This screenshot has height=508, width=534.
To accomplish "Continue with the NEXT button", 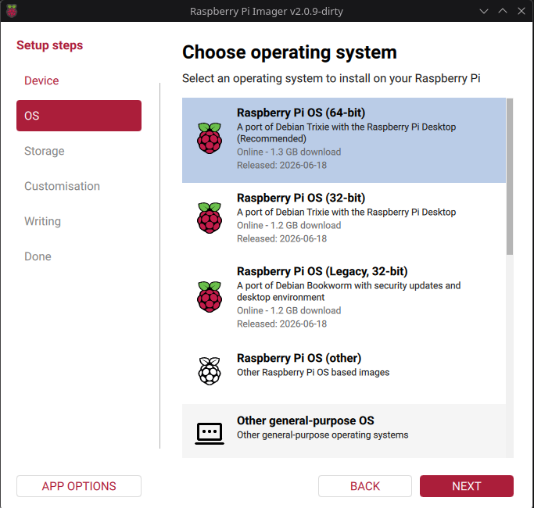I will pyautogui.click(x=466, y=486).
